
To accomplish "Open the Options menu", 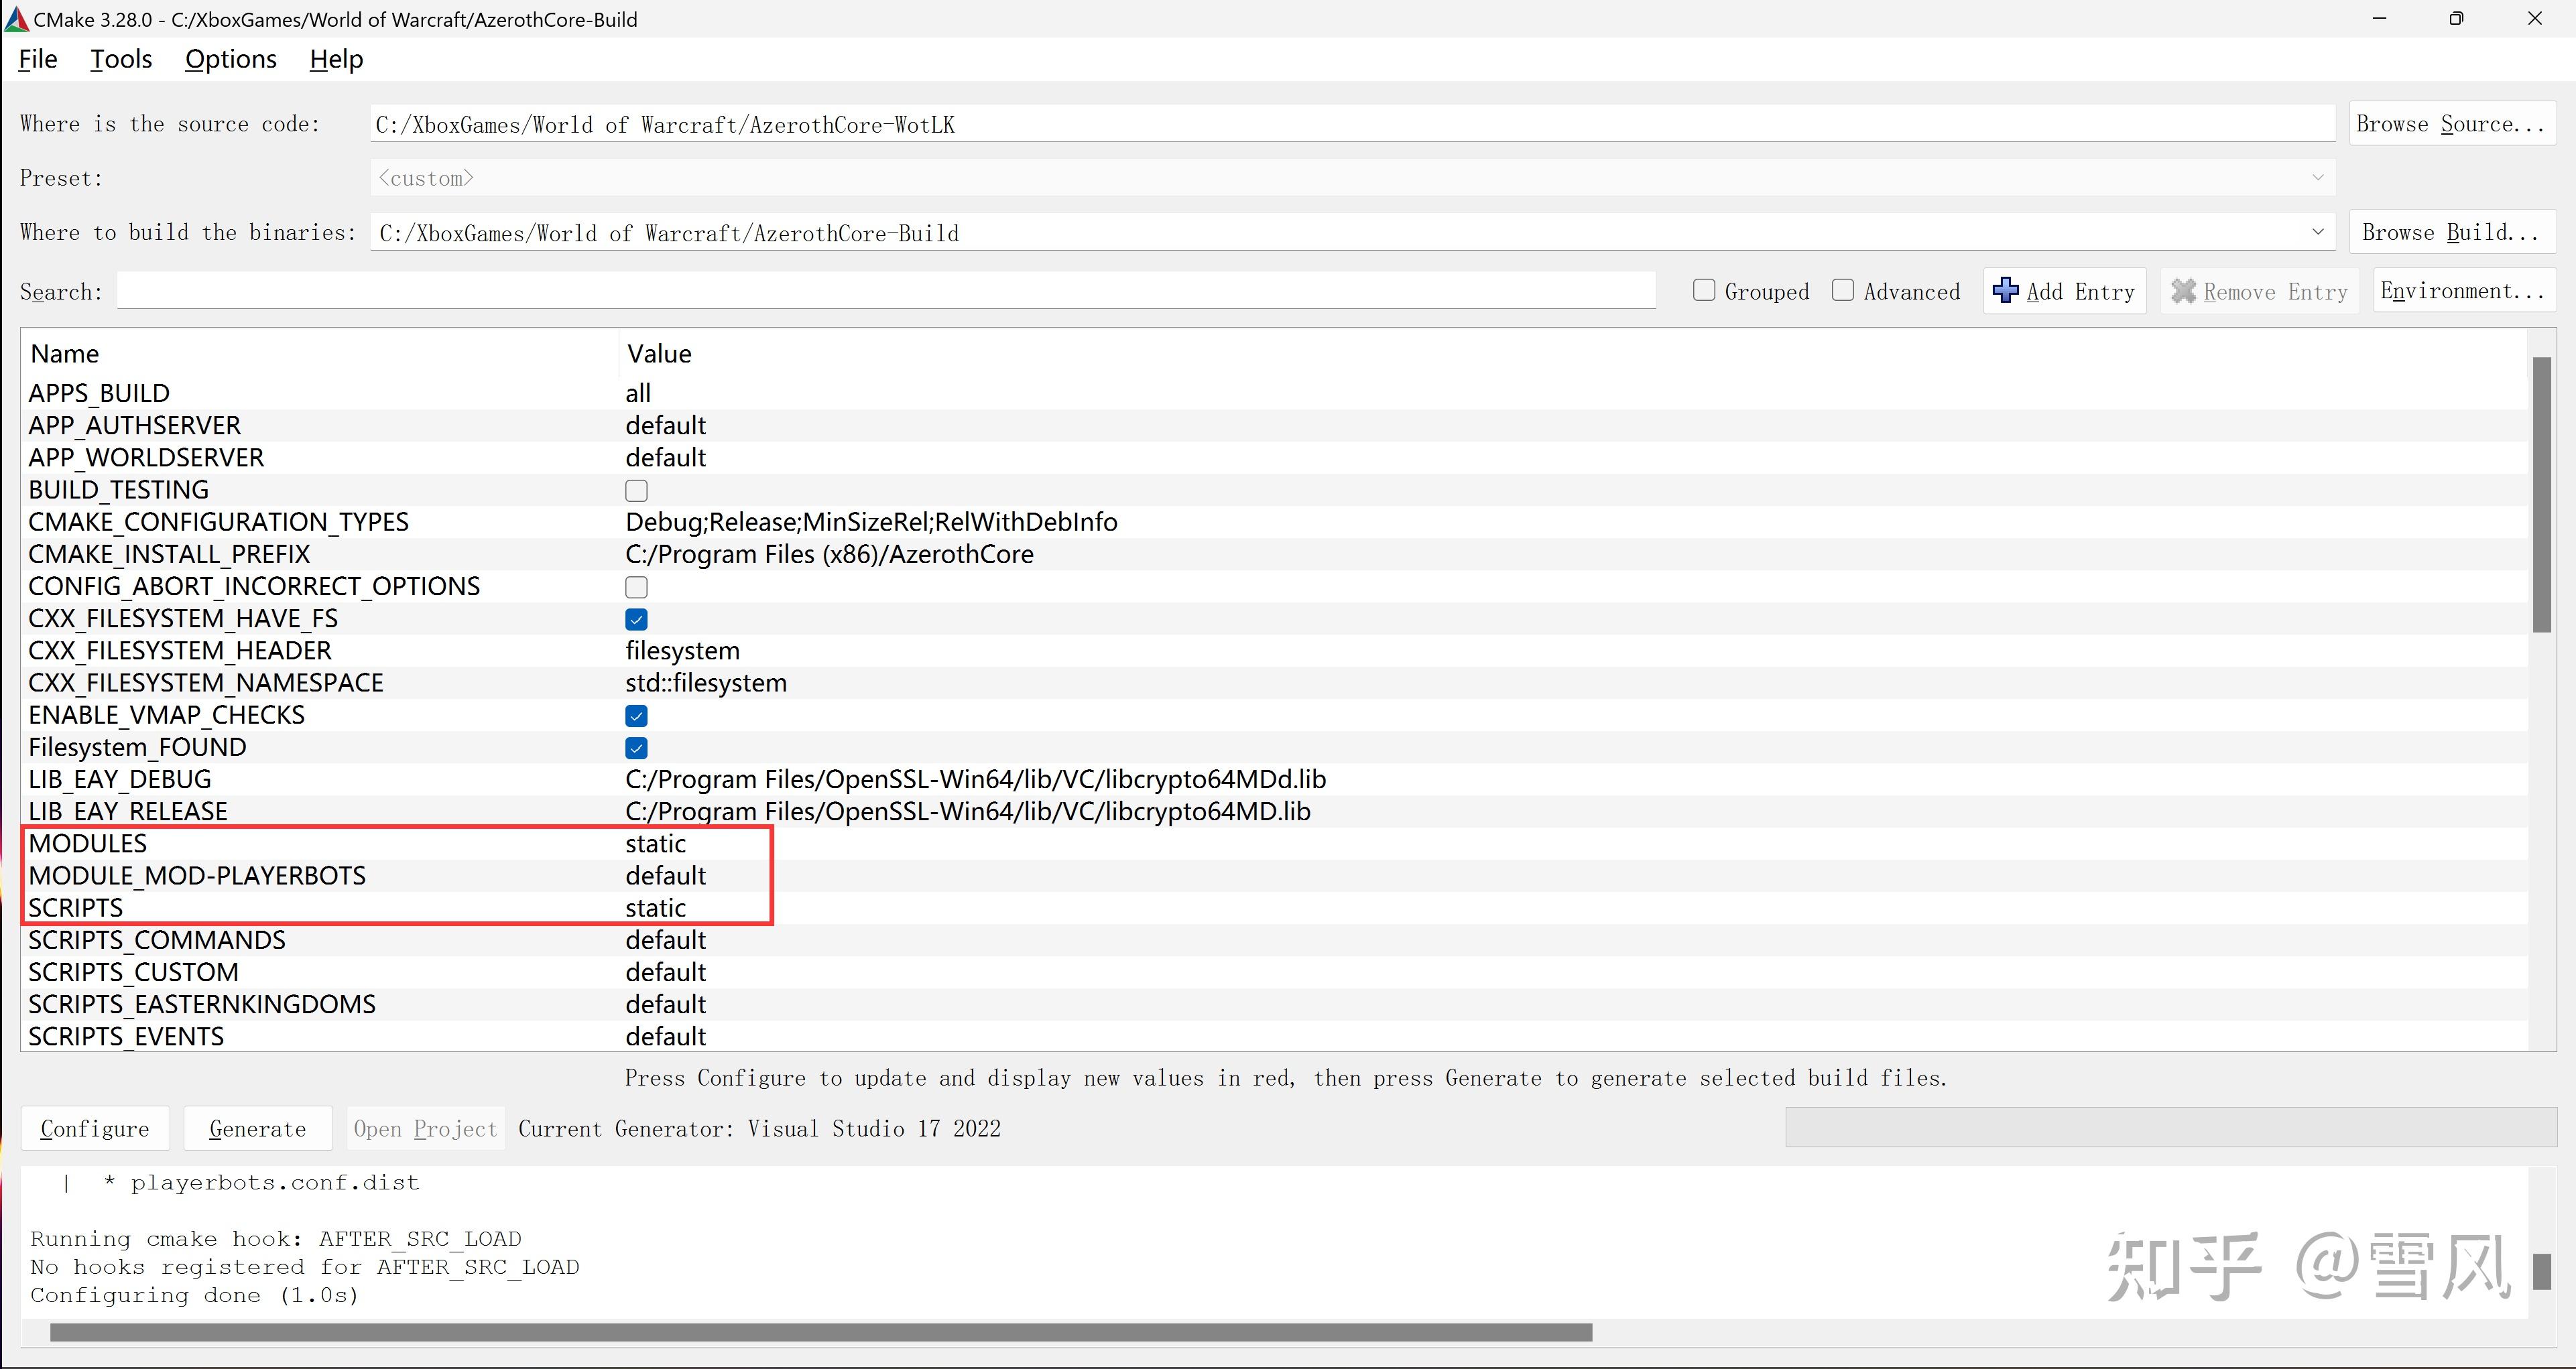I will point(230,59).
